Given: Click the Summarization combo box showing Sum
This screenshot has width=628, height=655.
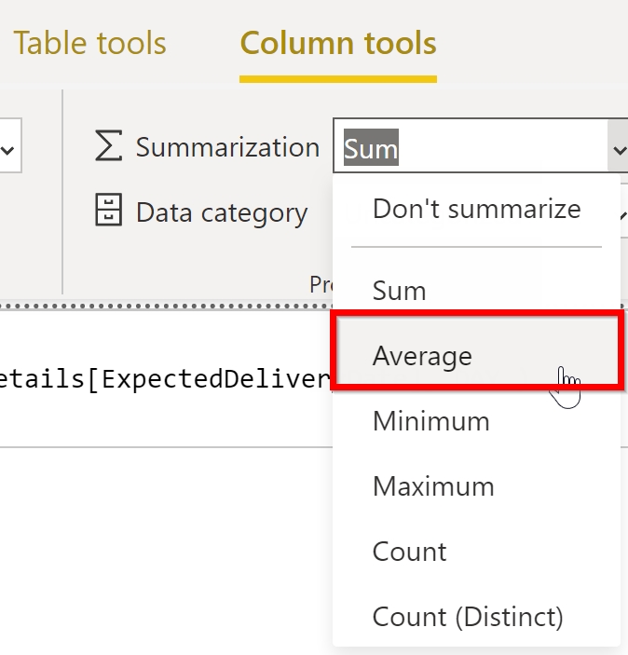Looking at the screenshot, I should coord(481,145).
